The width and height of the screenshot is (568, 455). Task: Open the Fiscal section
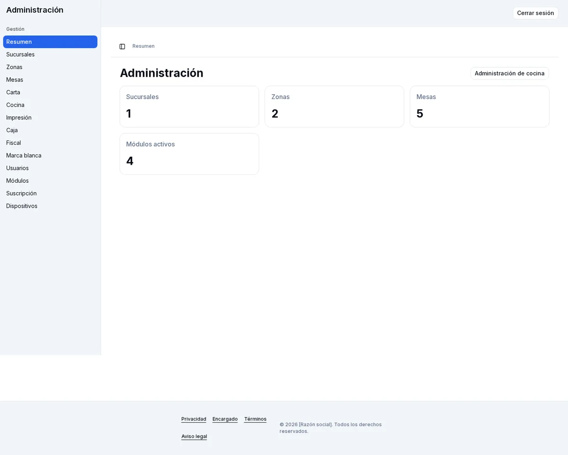50,143
